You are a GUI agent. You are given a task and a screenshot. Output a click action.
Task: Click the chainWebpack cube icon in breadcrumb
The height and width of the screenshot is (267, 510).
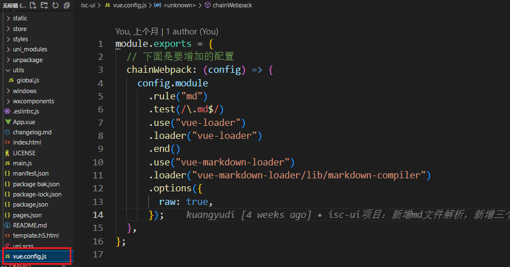(x=207, y=5)
